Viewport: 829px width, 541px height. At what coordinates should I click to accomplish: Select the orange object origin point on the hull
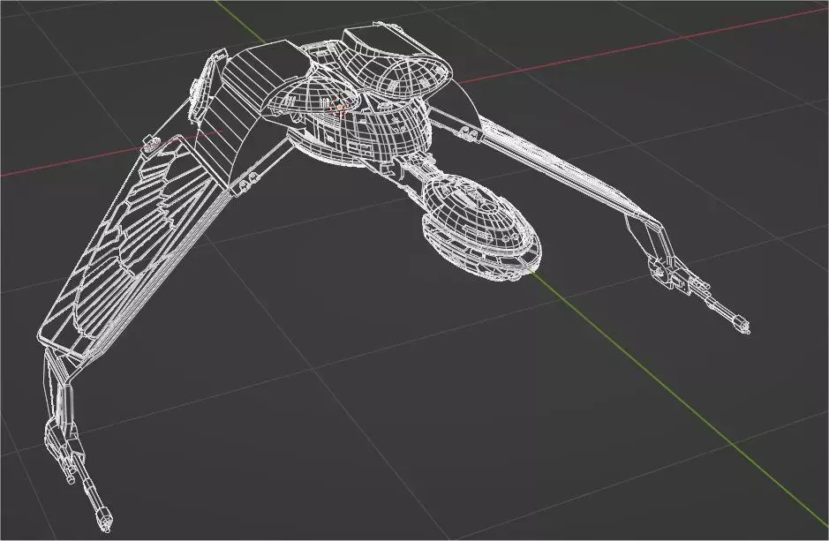338,108
